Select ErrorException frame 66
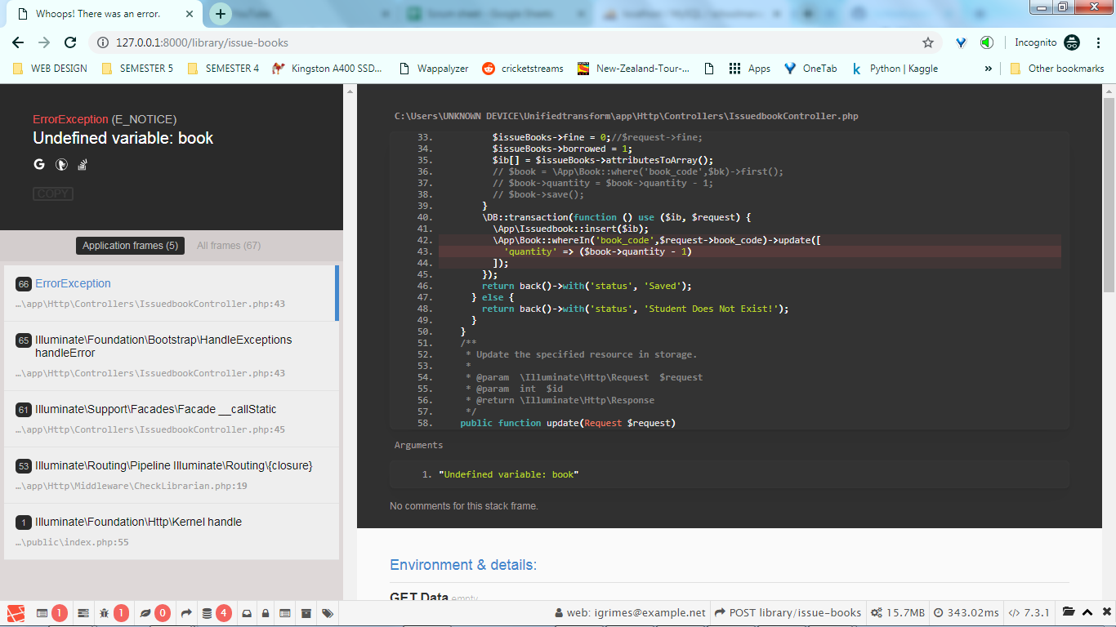Screen dimensions: 1116x627 172,293
